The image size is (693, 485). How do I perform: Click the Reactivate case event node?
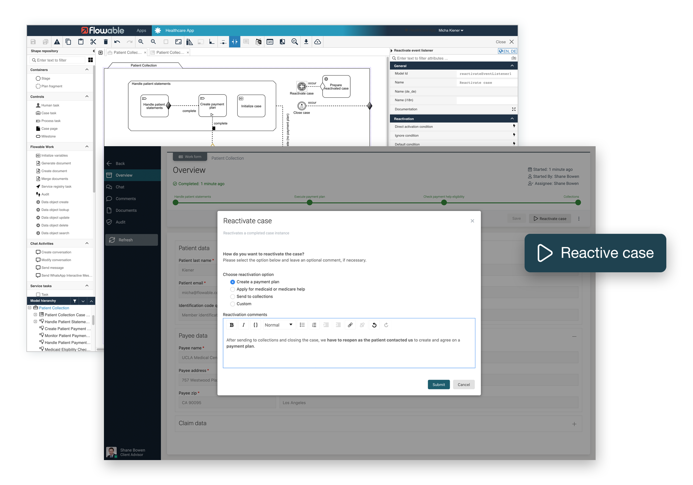pyautogui.click(x=302, y=86)
